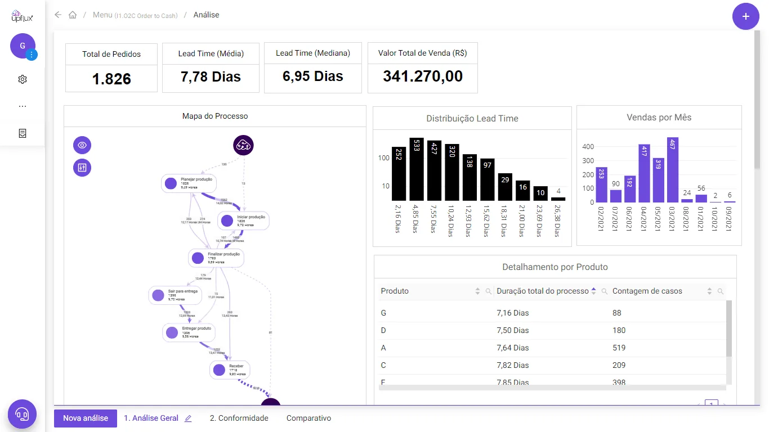Select the 417 bar in Vendas por Mês

645,173
